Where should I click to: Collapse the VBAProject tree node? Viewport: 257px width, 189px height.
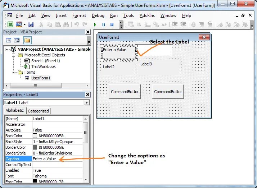6,49
